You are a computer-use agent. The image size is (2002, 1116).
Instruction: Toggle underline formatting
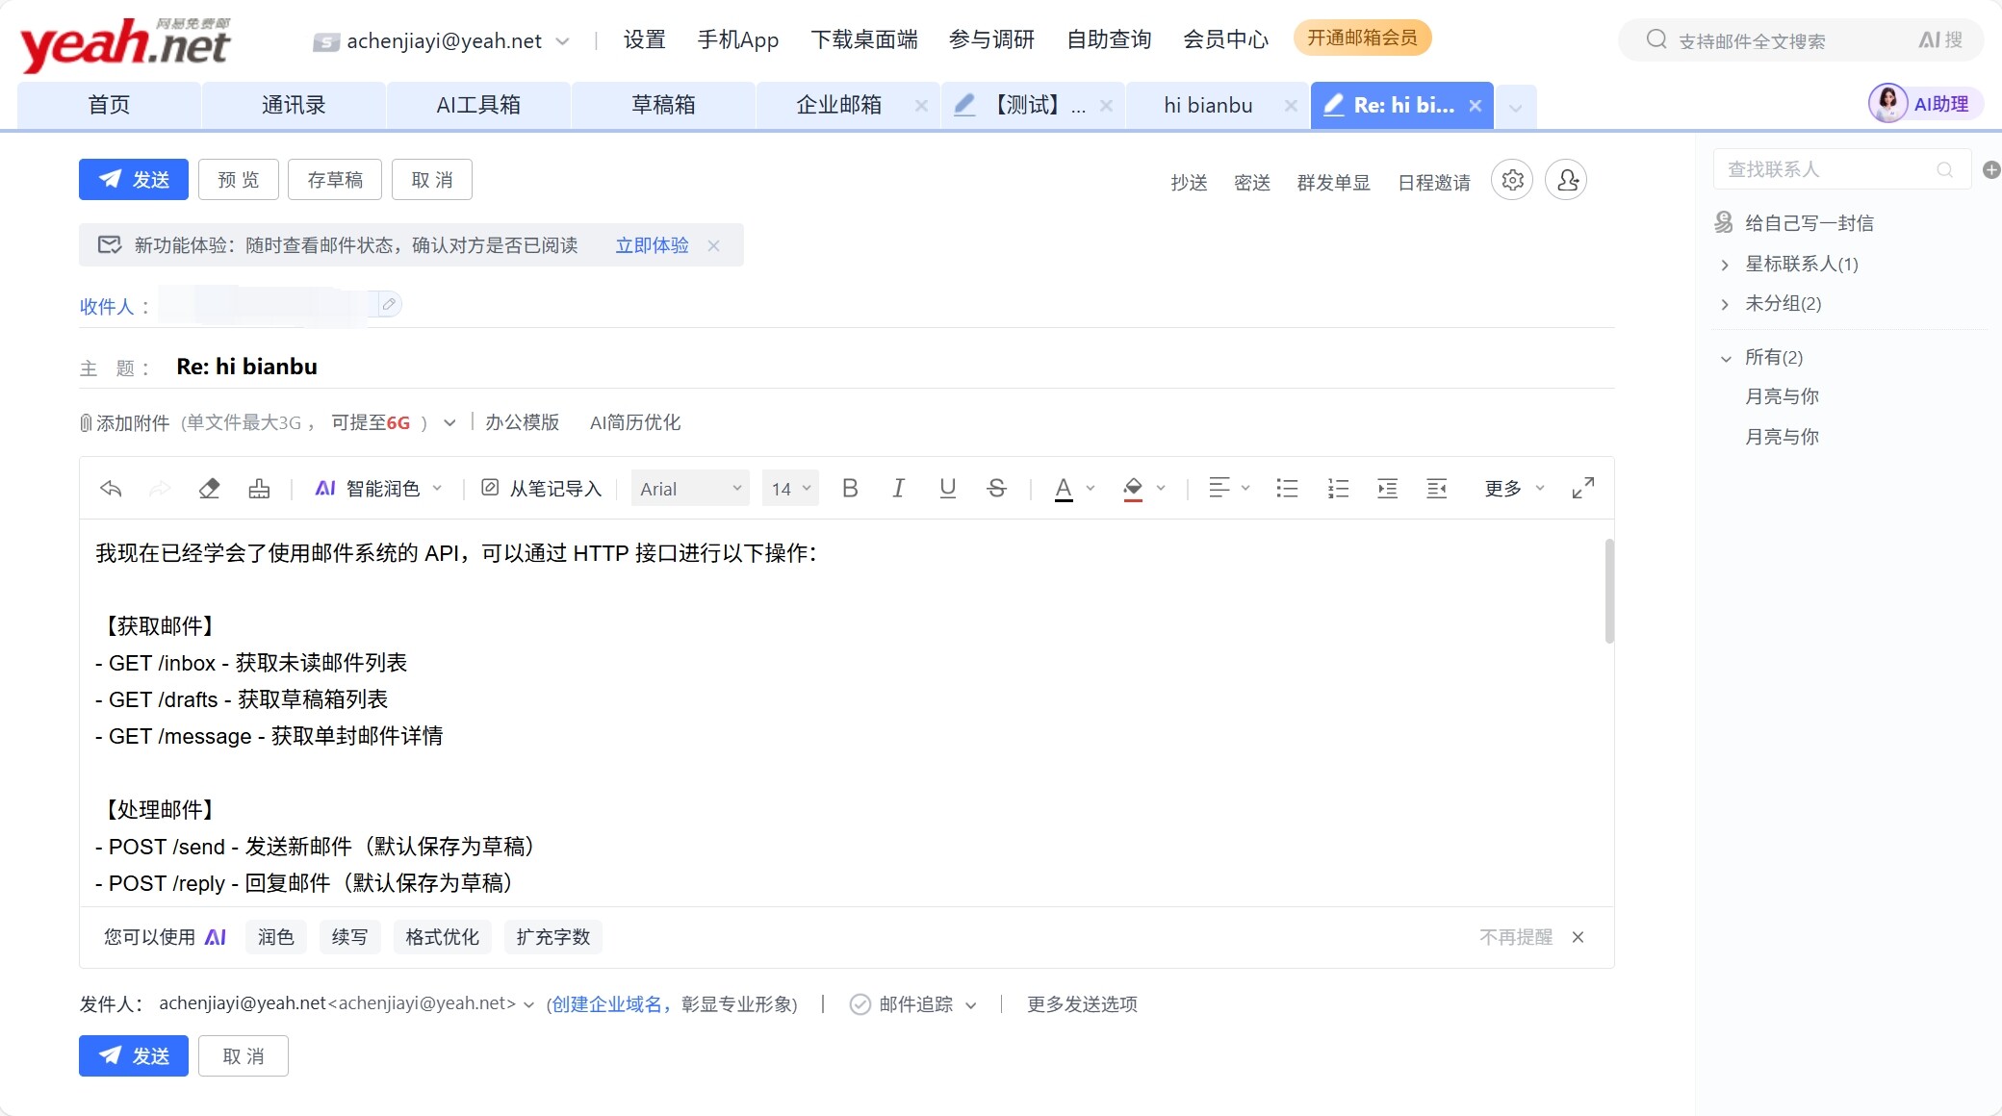[947, 489]
